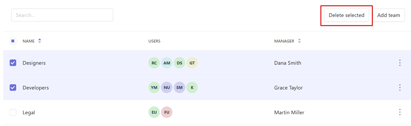Screen dimensions: 411x126
Task: Click the GT user avatar in Designers
Action: (x=192, y=63)
